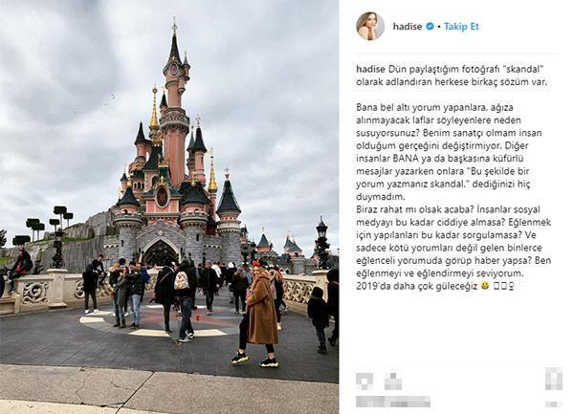Follow the account via Takip Et
The width and height of the screenshot is (574, 414).
pos(461,27)
